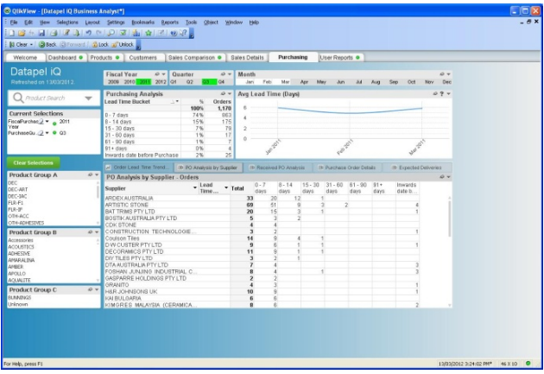Select fiscal year 2010
The height and width of the screenshot is (374, 544).
130,82
